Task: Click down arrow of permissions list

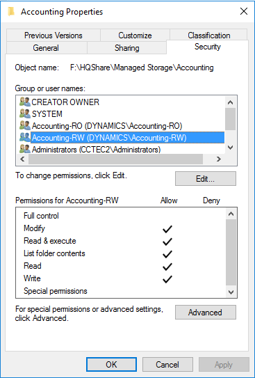Action: [x=231, y=292]
